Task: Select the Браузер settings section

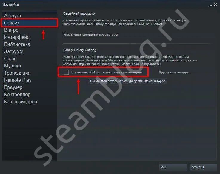Action: 13,87
